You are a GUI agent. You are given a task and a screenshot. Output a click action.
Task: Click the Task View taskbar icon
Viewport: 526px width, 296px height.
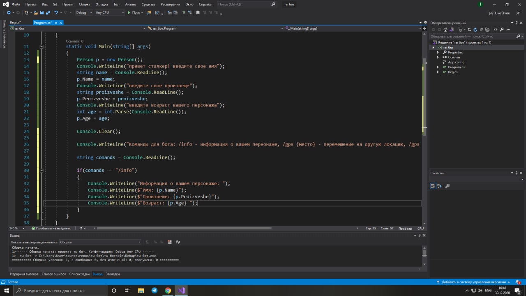coord(127,290)
